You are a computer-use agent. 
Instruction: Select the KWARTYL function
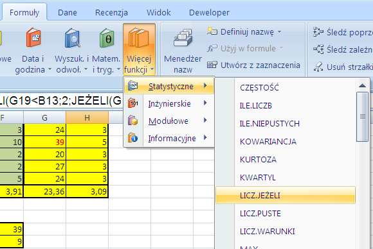tap(286, 177)
